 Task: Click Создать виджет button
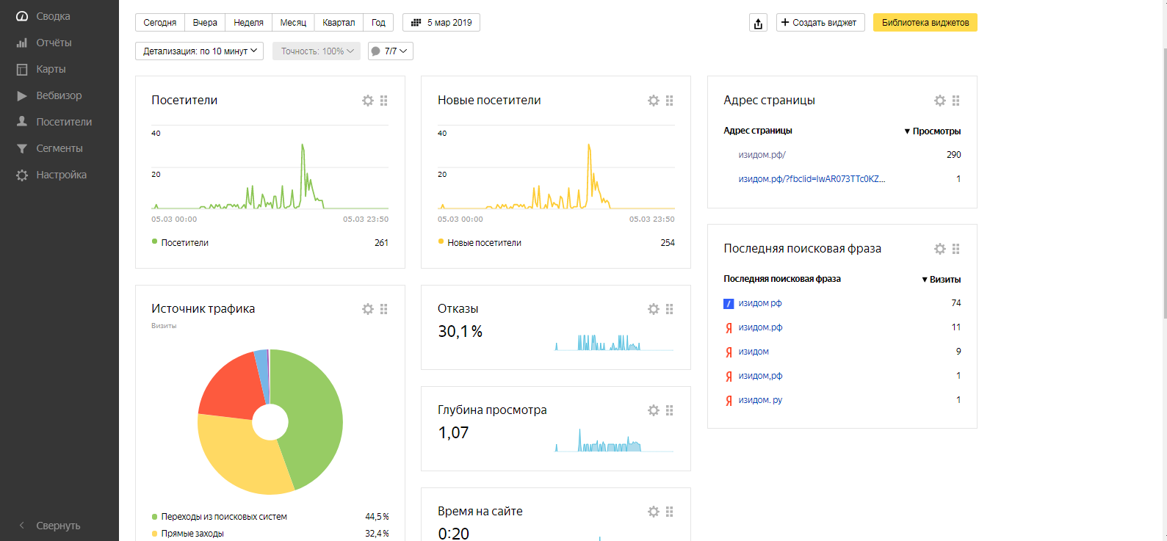pos(820,23)
